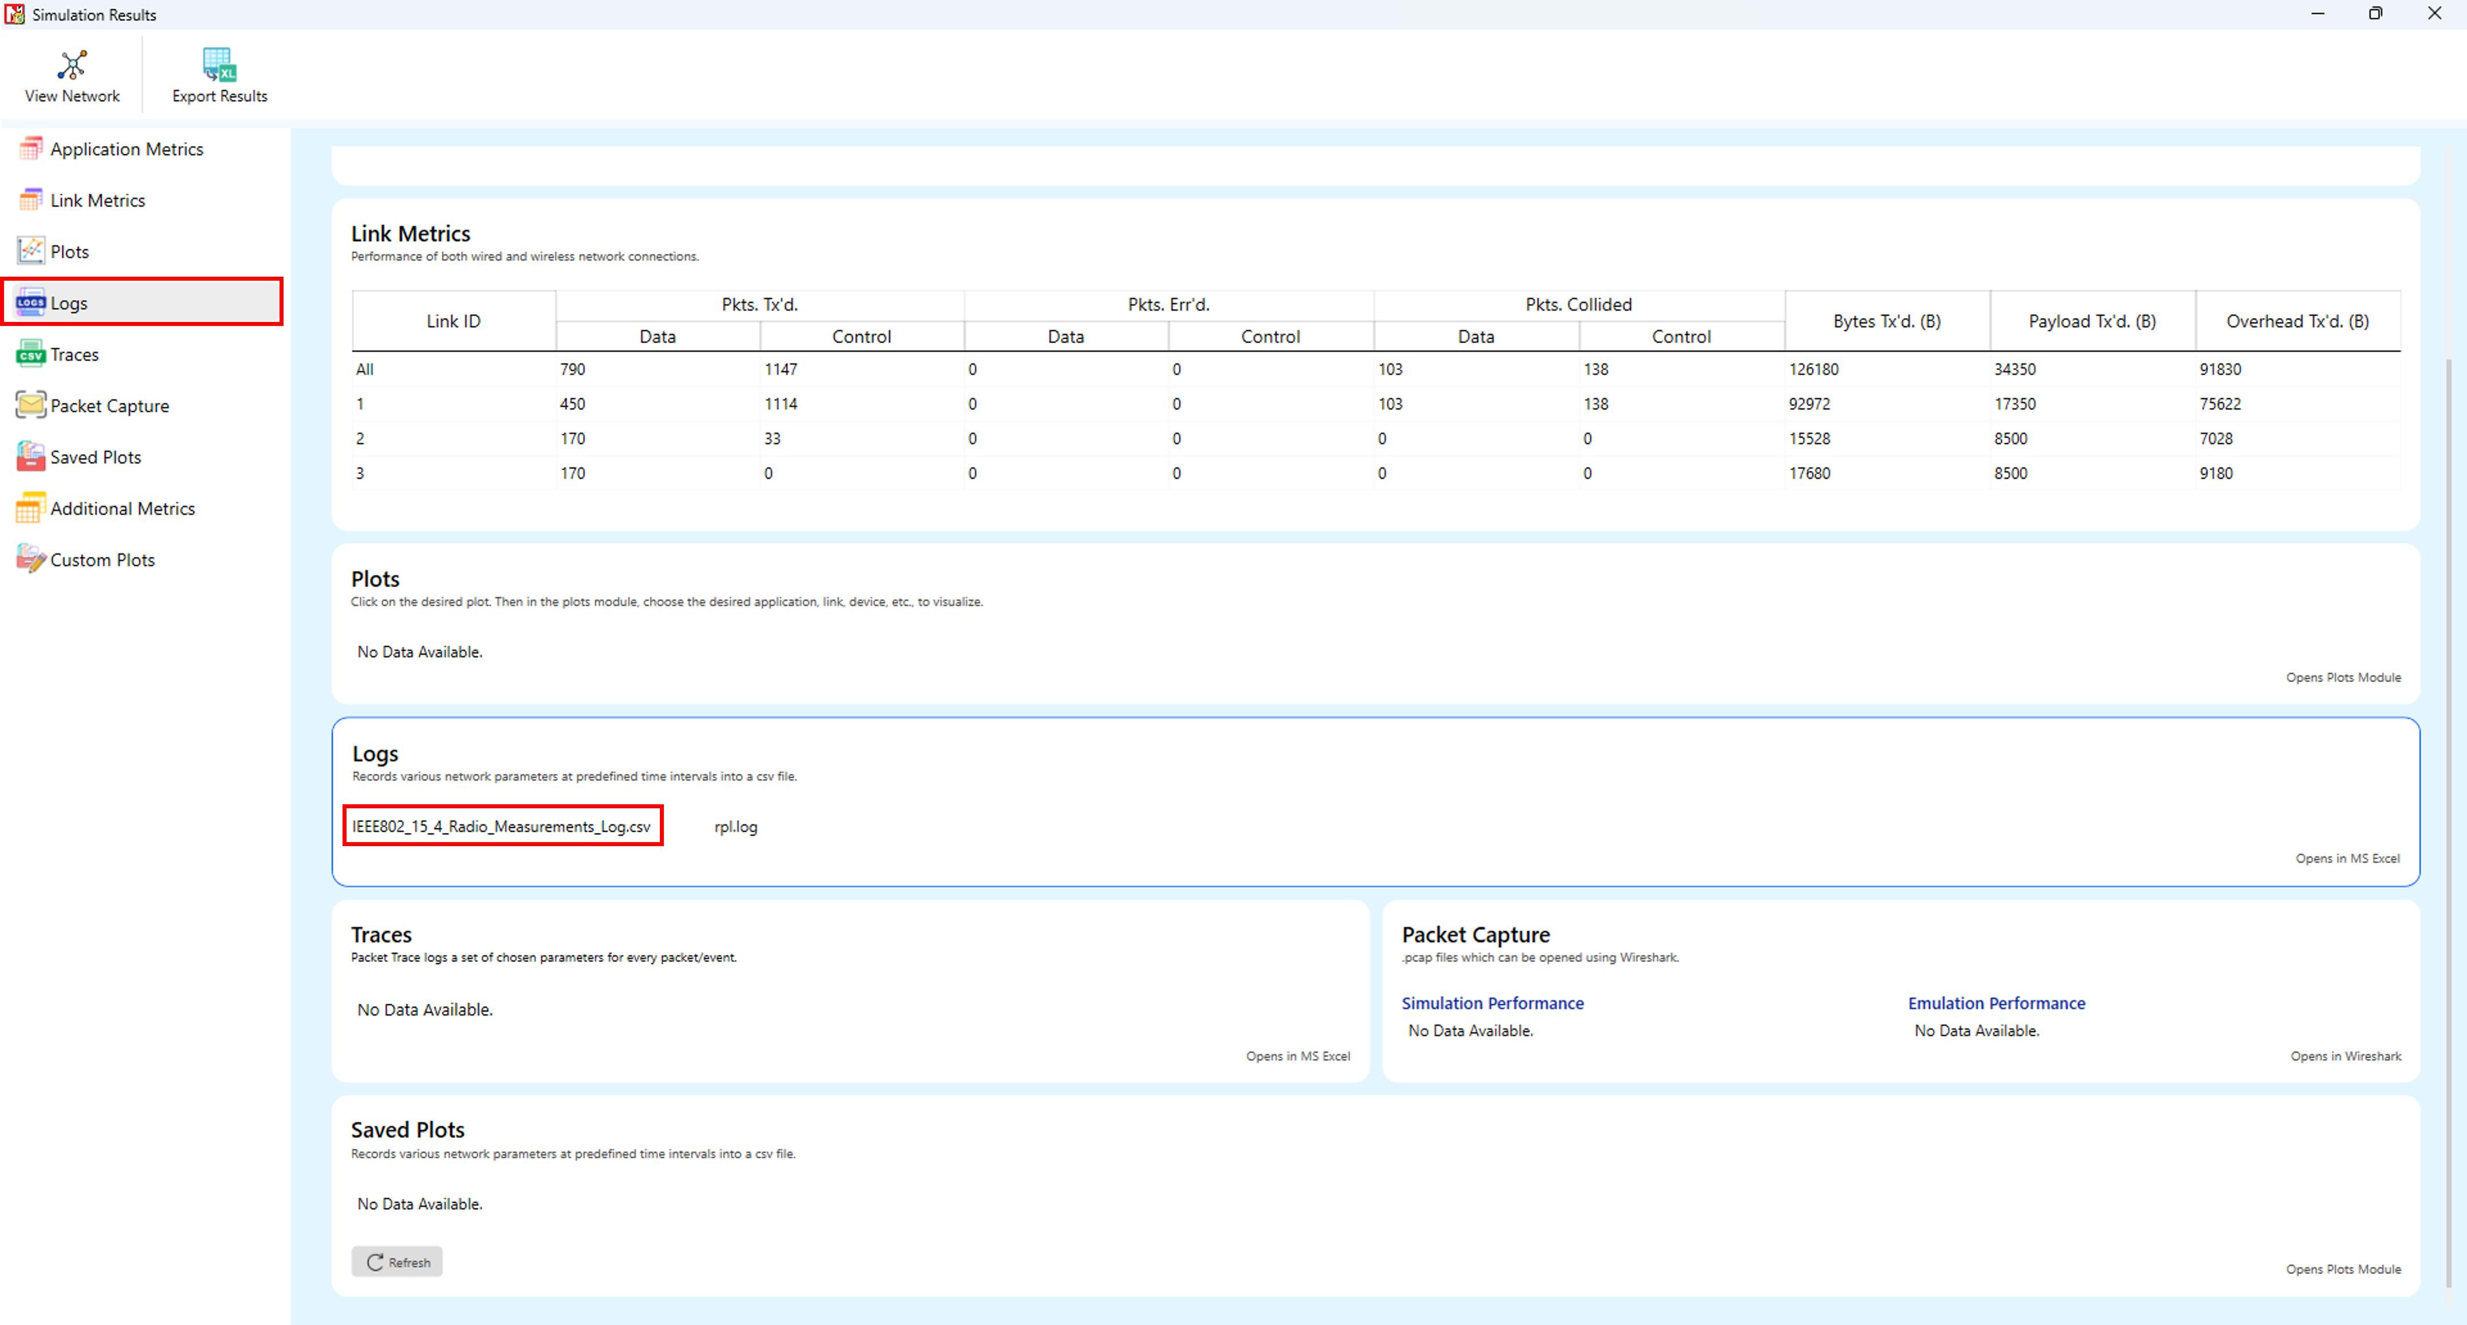The image size is (2467, 1325).
Task: Open Saved Plots sidebar item
Action: (x=95, y=457)
